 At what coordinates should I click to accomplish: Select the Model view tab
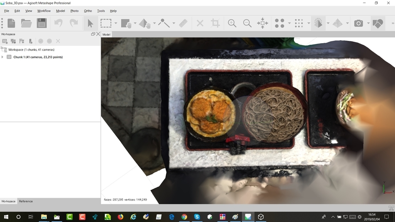(x=106, y=34)
